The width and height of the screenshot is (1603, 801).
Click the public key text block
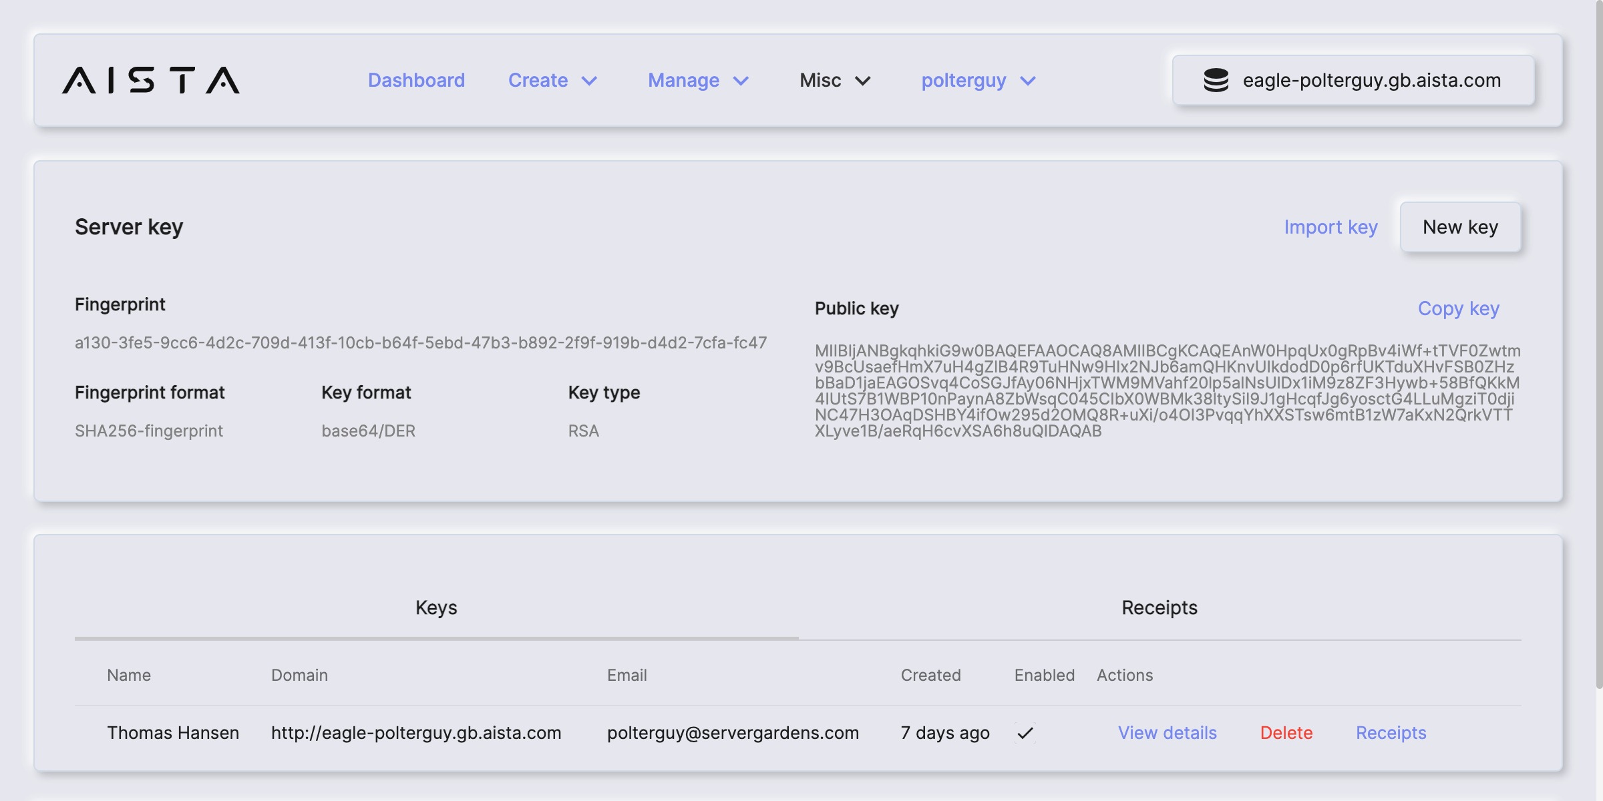pos(1167,390)
